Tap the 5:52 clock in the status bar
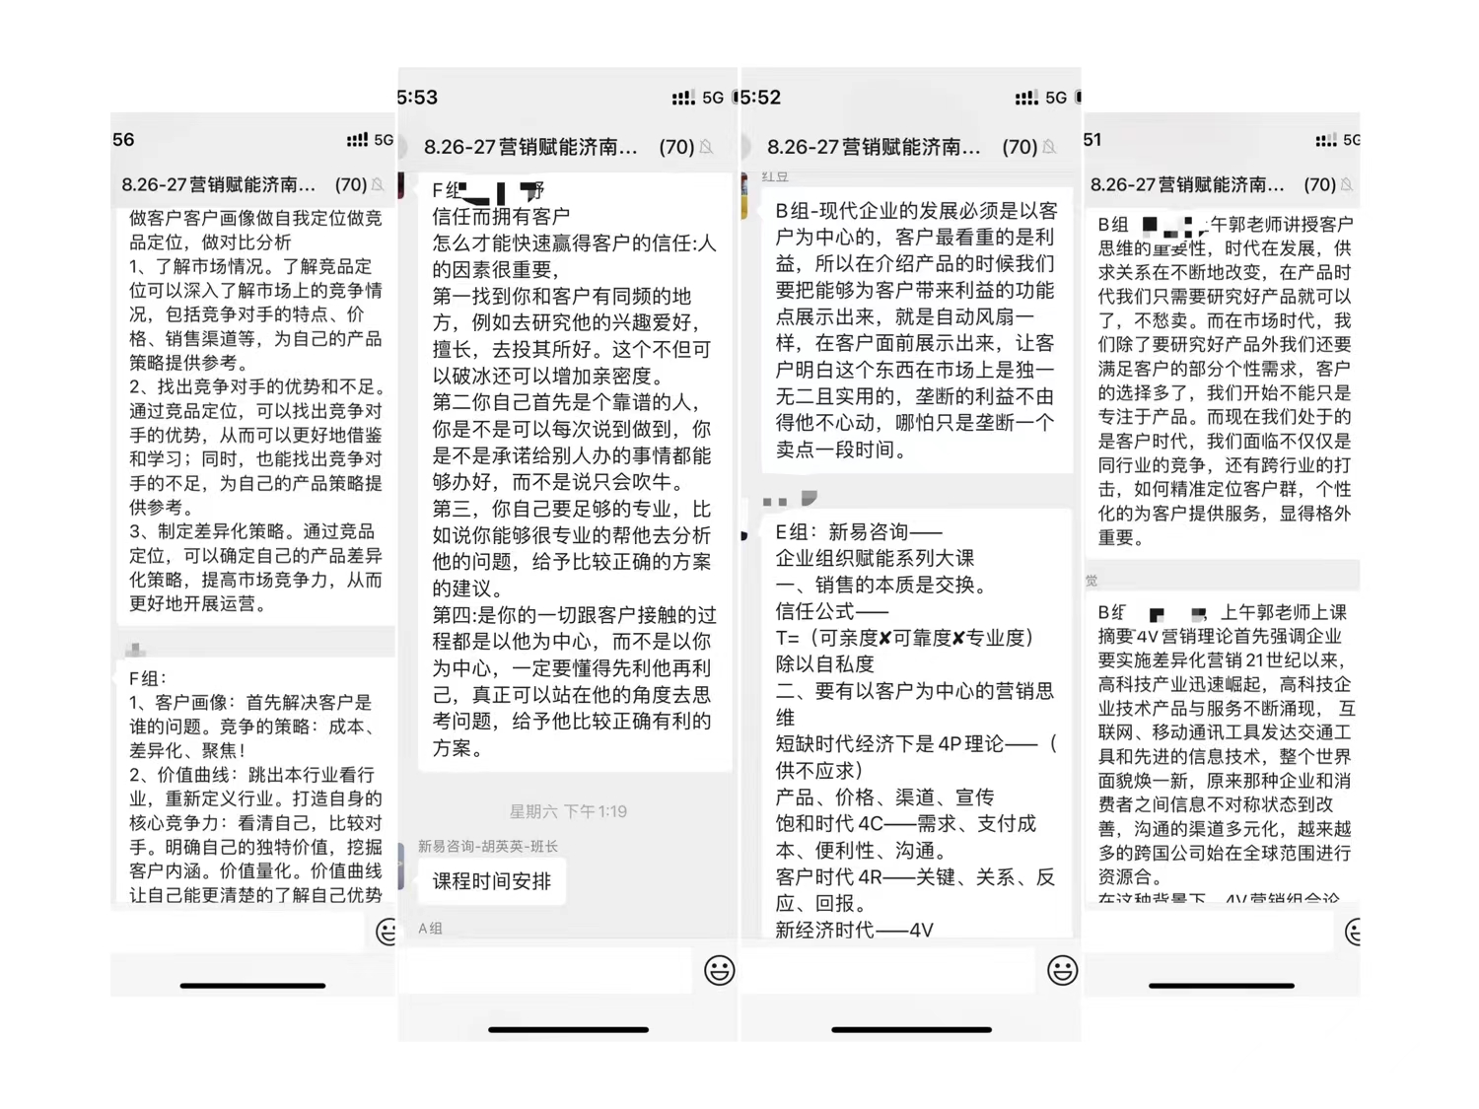The height and width of the screenshot is (1109, 1479). [x=761, y=98]
